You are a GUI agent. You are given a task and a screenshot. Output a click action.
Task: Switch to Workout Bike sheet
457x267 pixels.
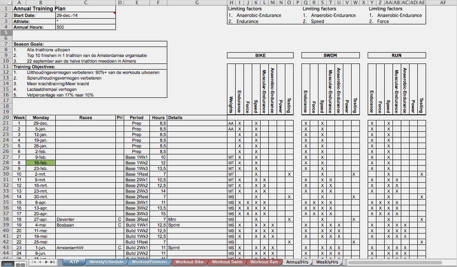pyautogui.click(x=190, y=262)
